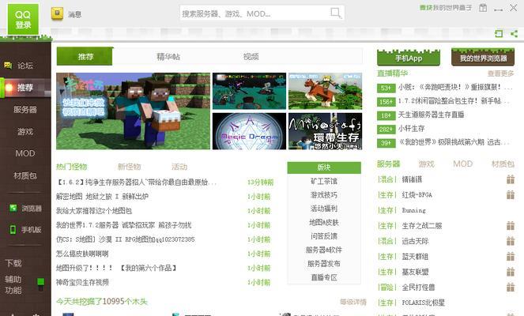Toggle the 辅助功能 green switch
The width and height of the screenshot is (524, 316).
coord(41,284)
